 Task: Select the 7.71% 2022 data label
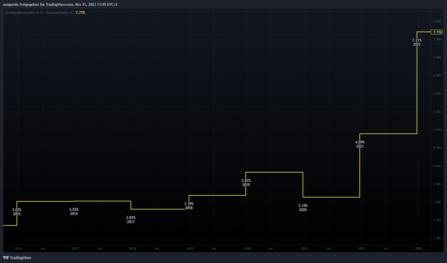coord(417,42)
